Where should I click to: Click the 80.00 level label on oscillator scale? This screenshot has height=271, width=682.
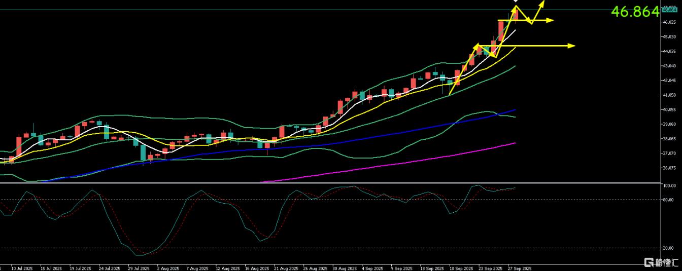click(x=668, y=200)
